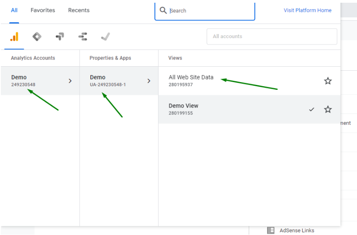The image size is (357, 235).
Task: Follow the Visit Platform Home link
Action: (x=307, y=10)
